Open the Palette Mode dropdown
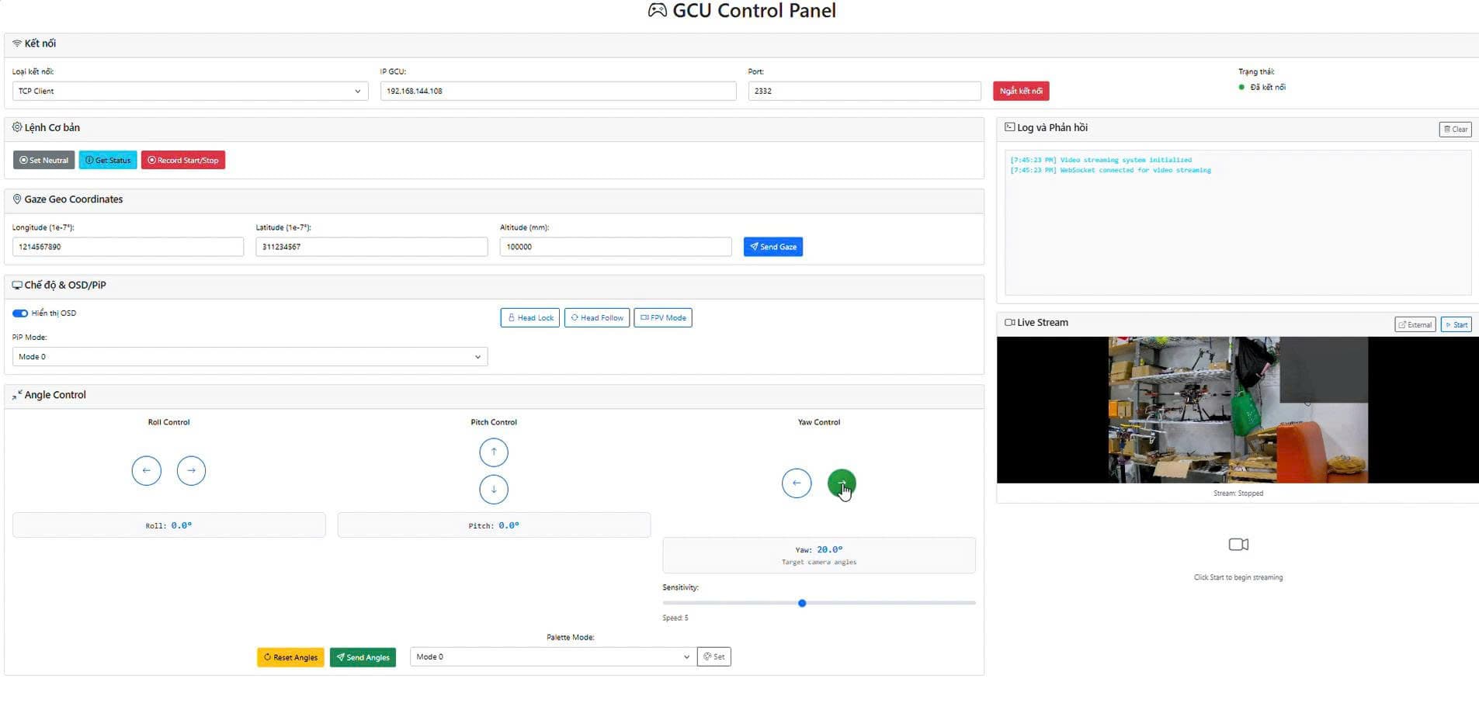This screenshot has height=710, width=1479. (x=551, y=656)
